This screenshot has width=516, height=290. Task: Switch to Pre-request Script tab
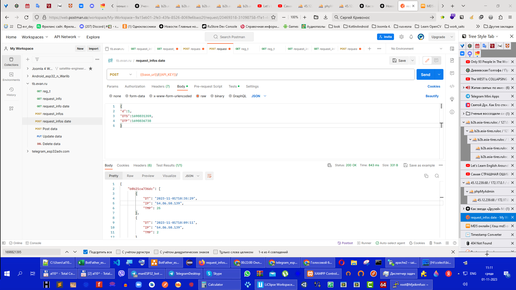tap(208, 86)
